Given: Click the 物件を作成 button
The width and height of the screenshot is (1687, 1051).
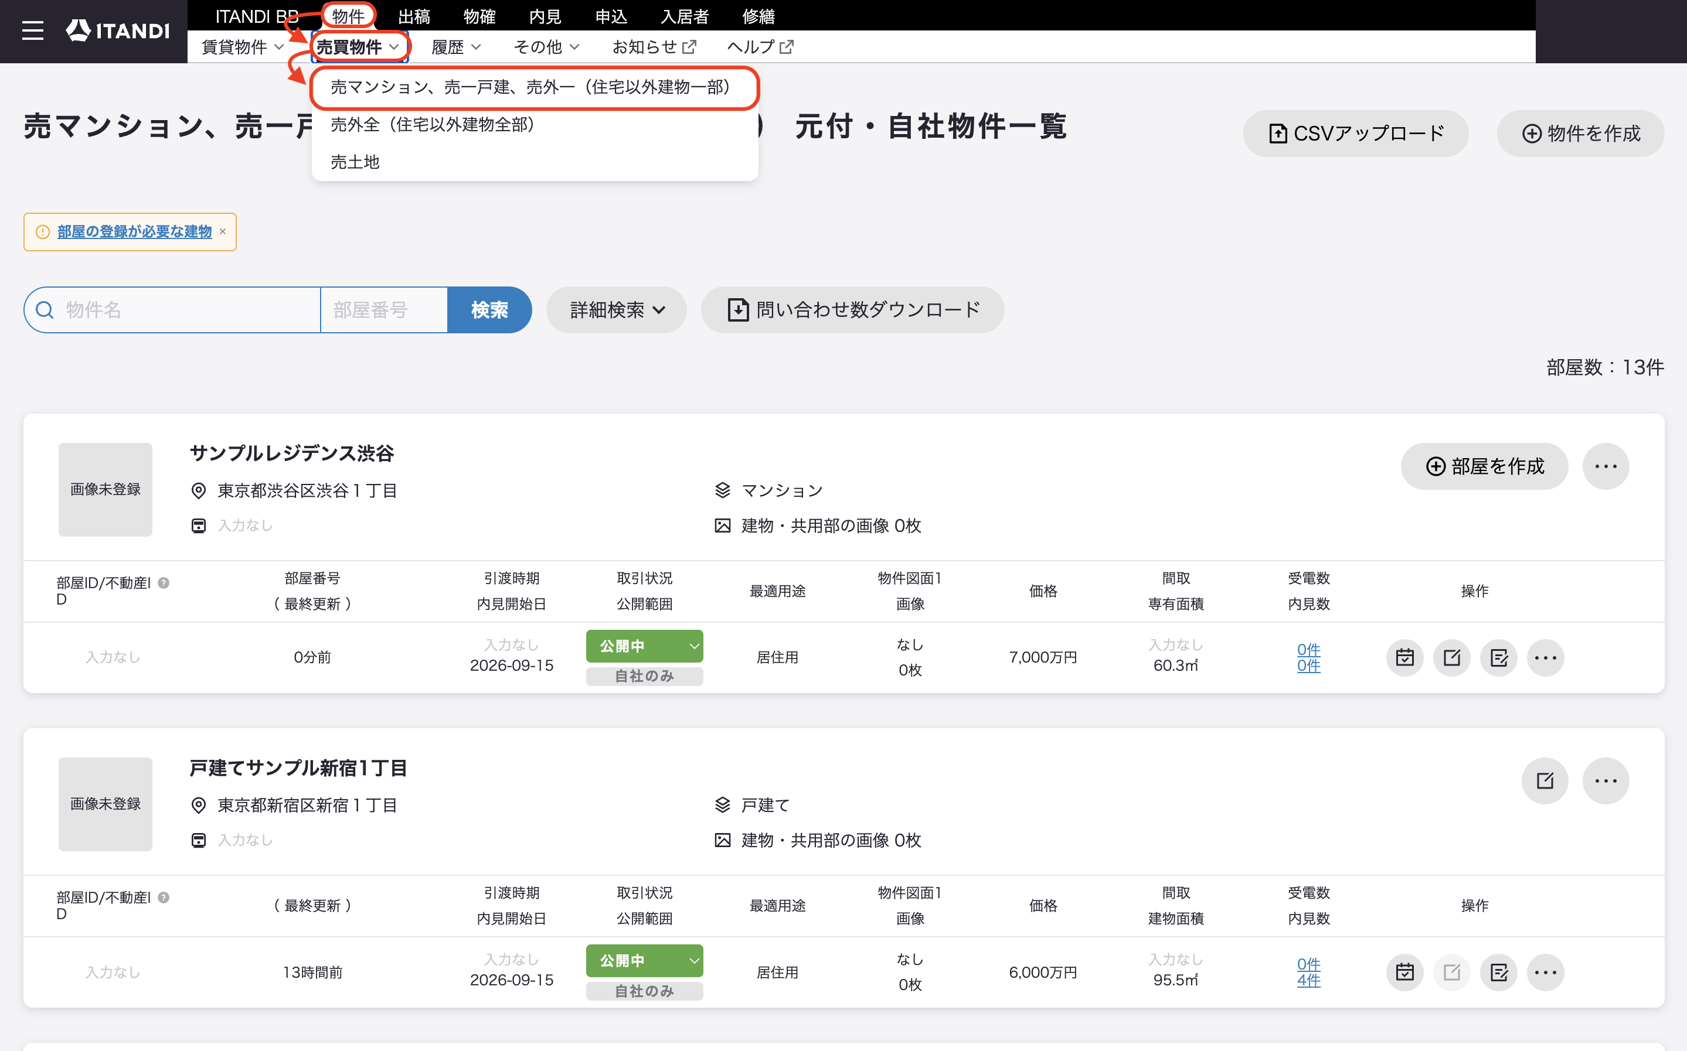Looking at the screenshot, I should [1580, 134].
